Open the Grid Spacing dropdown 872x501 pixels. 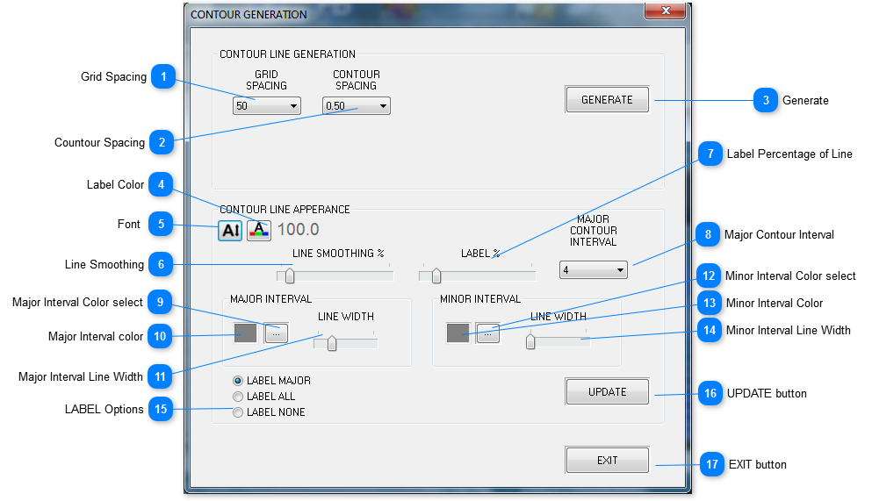pos(266,105)
